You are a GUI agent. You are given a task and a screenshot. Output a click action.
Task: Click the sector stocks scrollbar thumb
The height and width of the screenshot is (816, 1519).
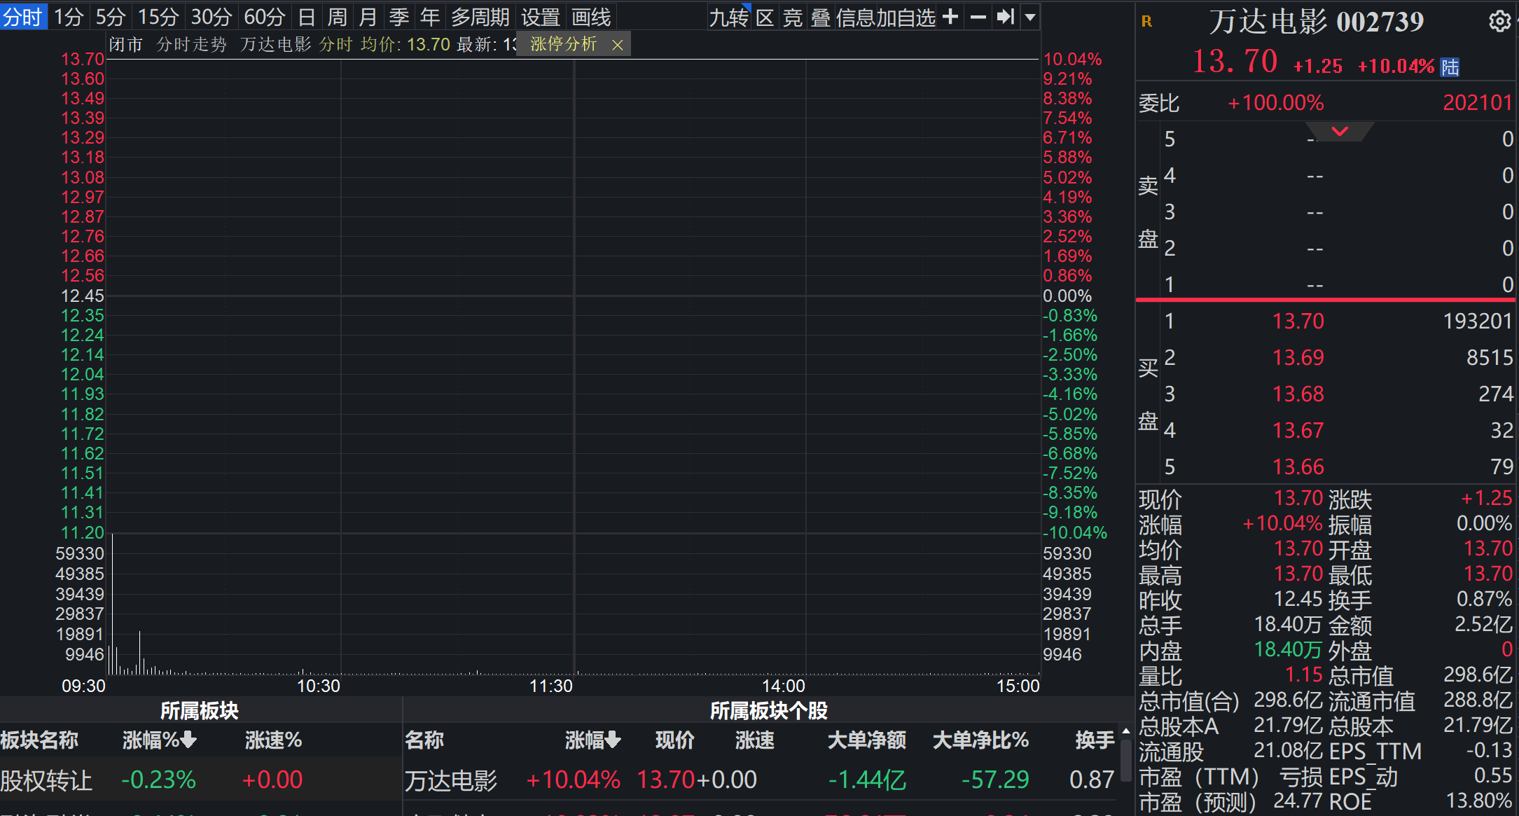coord(1126,761)
